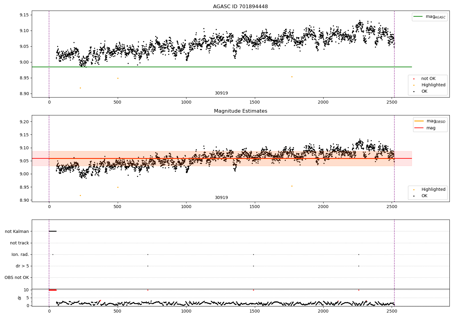Click 'Highlighted' legend entry in the top plot
Image resolution: width=454 pixels, height=318 pixels.
430,85
